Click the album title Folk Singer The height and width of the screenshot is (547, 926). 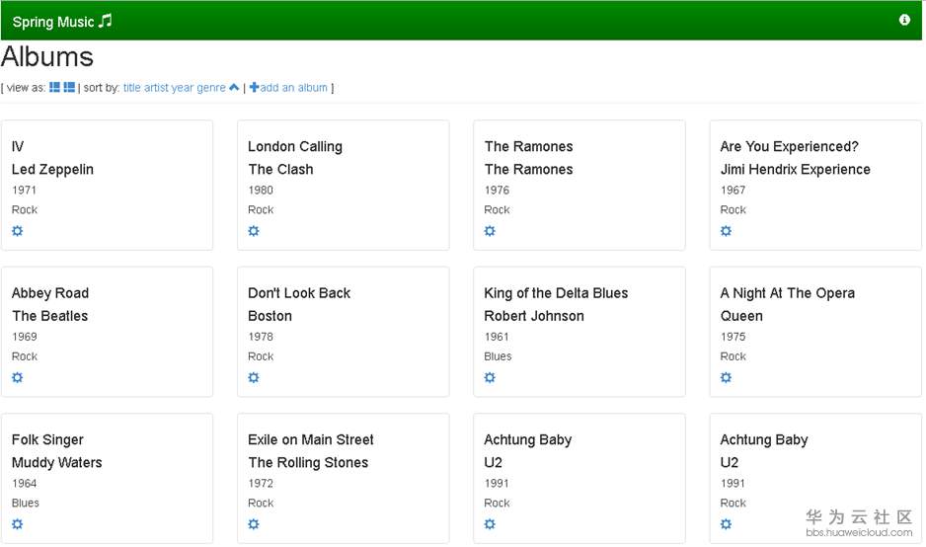47,440
